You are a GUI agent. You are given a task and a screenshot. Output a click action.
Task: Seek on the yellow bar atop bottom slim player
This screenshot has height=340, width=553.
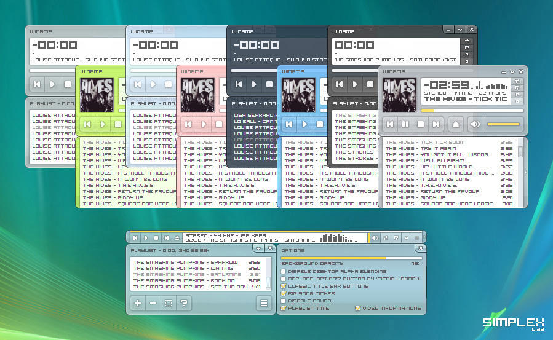(276, 232)
